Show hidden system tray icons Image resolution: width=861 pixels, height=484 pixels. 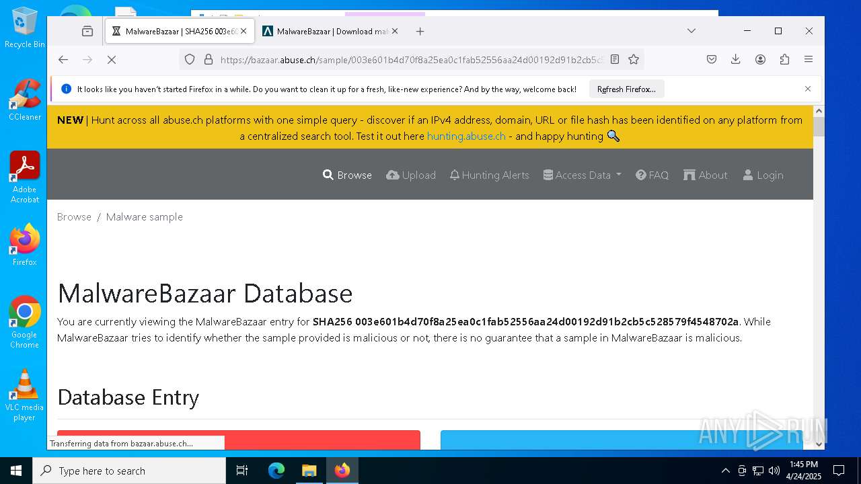click(x=725, y=471)
